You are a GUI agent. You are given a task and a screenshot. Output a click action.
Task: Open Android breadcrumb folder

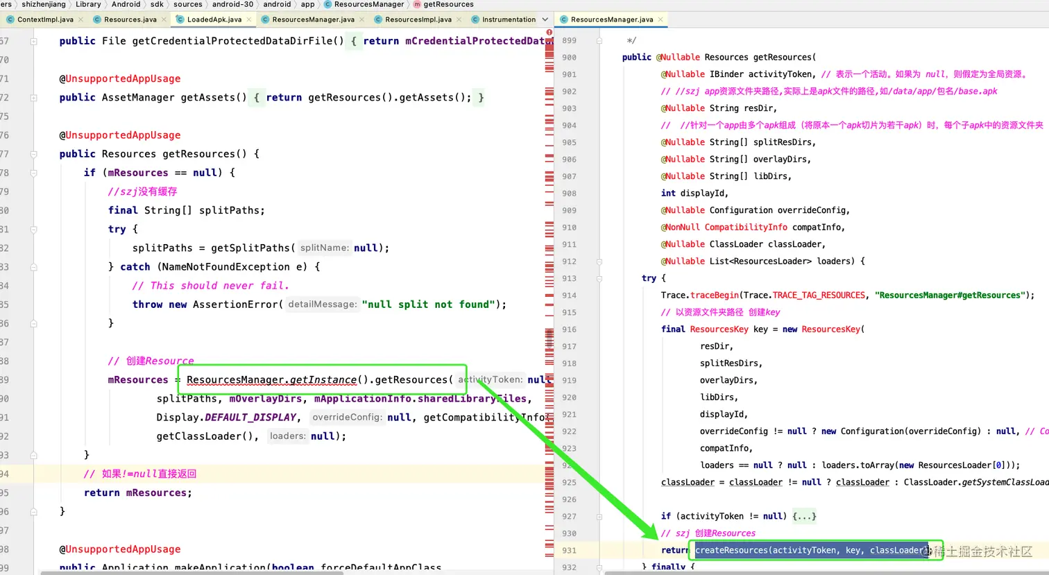pos(126,4)
